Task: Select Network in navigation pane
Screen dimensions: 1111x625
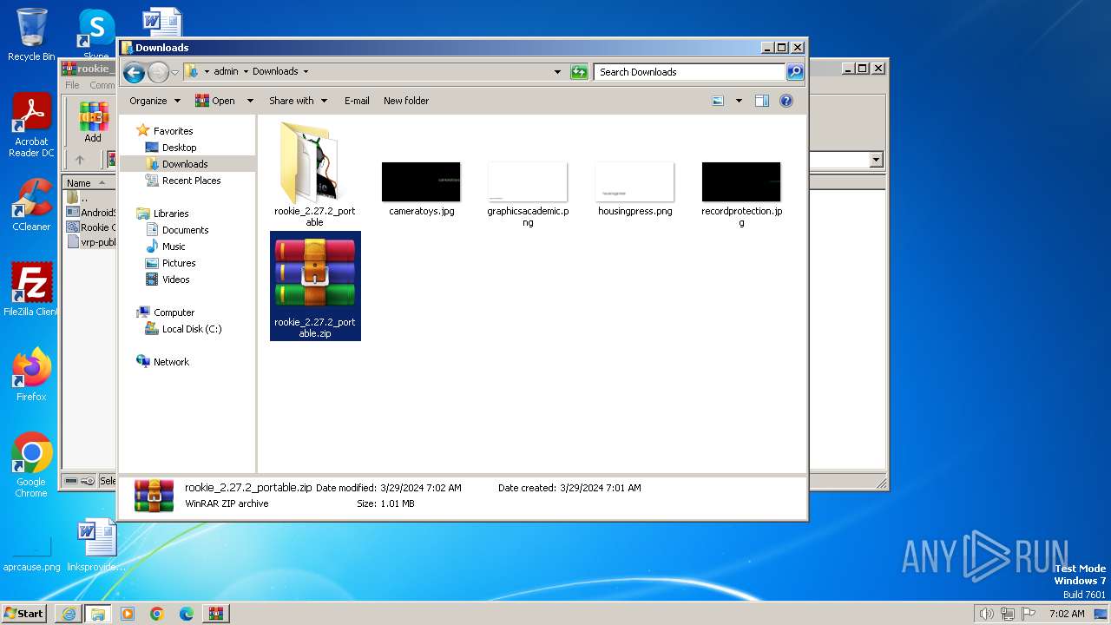Action: pos(171,362)
